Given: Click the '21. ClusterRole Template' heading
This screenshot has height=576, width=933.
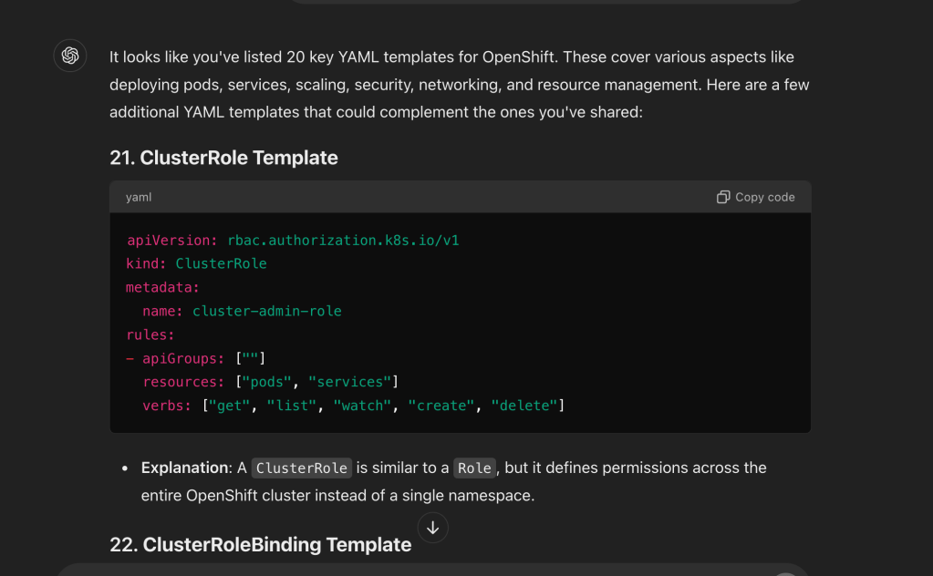Looking at the screenshot, I should pos(223,158).
